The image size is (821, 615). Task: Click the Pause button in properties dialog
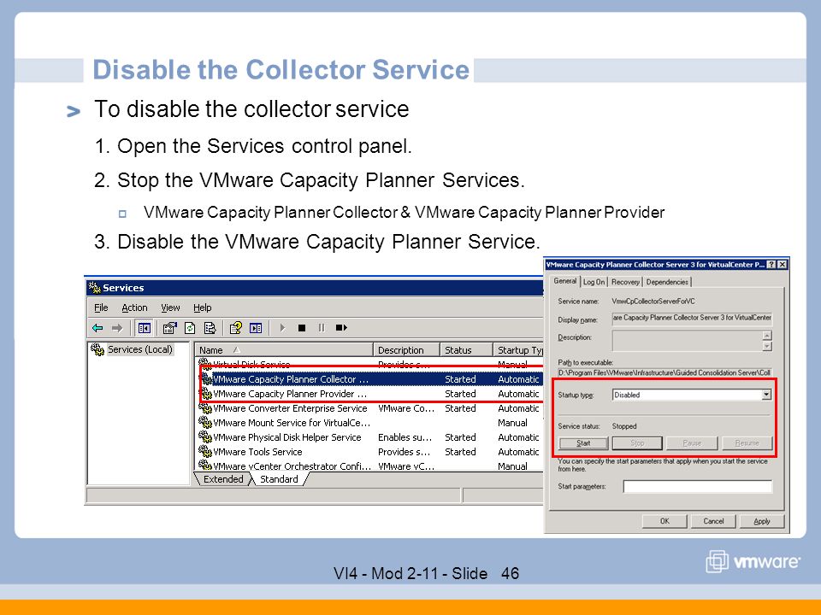point(692,443)
